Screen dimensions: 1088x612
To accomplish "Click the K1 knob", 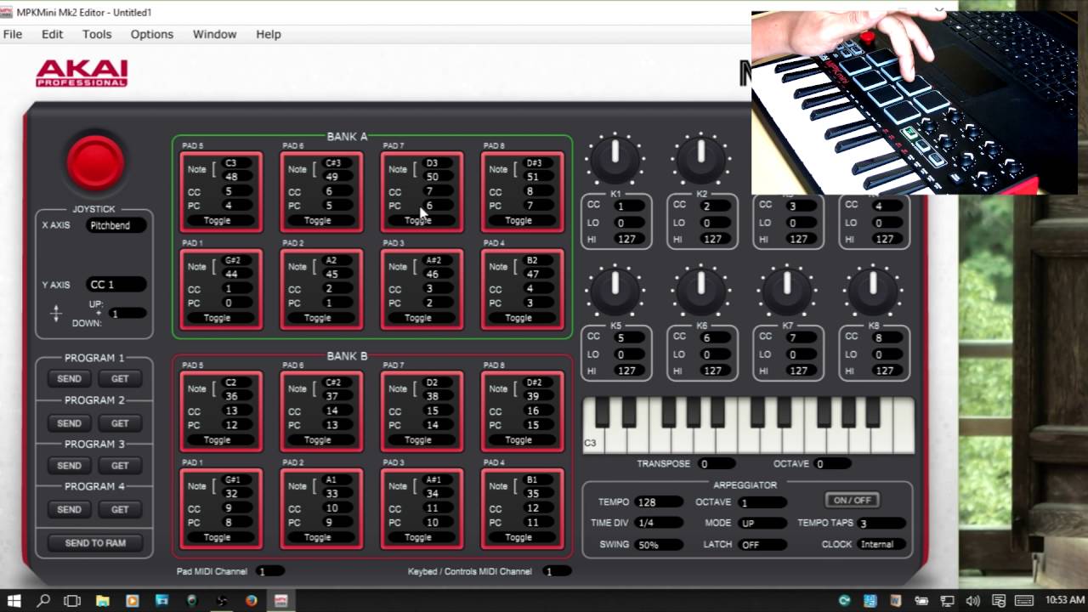I will (615, 159).
